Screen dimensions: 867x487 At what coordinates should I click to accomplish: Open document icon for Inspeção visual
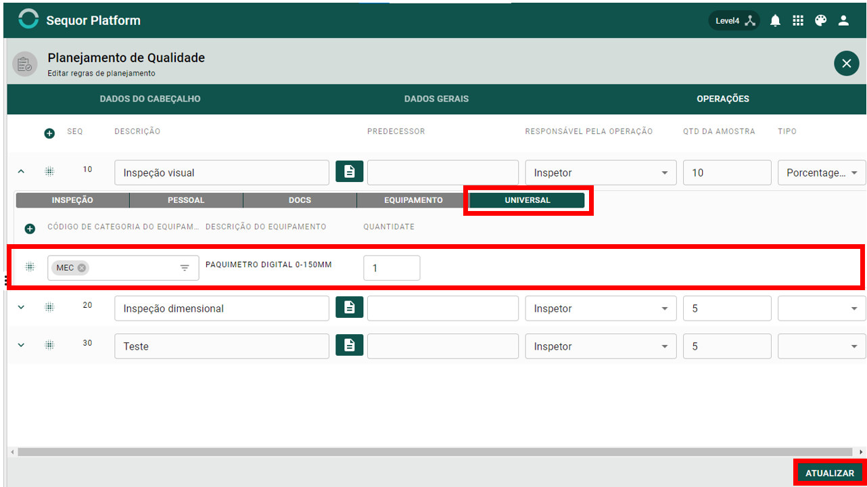tap(350, 172)
